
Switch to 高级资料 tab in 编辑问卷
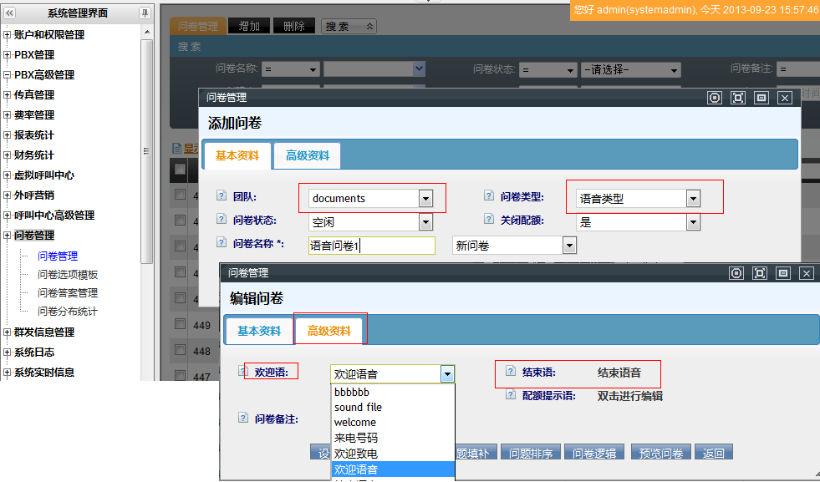329,331
